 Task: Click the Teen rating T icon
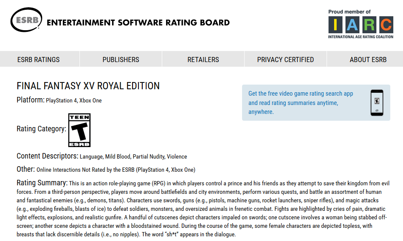pos(79,130)
